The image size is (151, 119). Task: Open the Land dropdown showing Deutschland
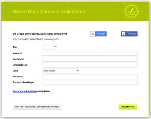(60, 71)
